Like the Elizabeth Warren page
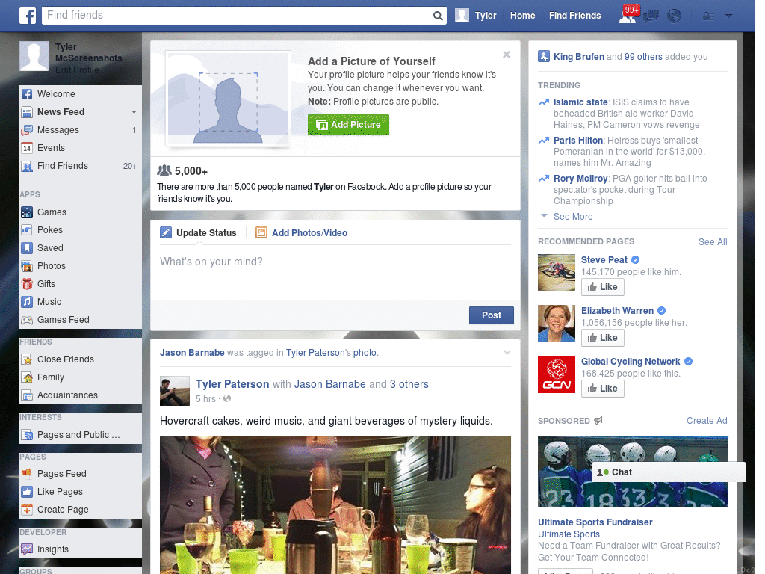Viewport: 765px width, 574px height. click(x=603, y=338)
